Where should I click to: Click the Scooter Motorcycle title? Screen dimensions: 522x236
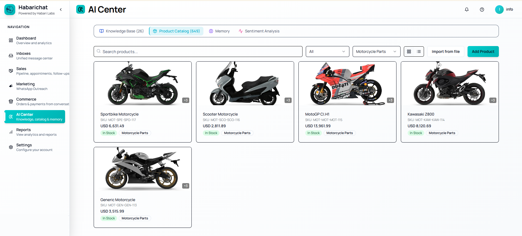pyautogui.click(x=220, y=114)
